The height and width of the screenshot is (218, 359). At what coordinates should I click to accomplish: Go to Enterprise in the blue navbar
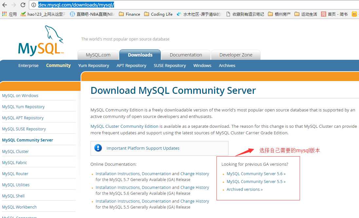tap(28, 65)
